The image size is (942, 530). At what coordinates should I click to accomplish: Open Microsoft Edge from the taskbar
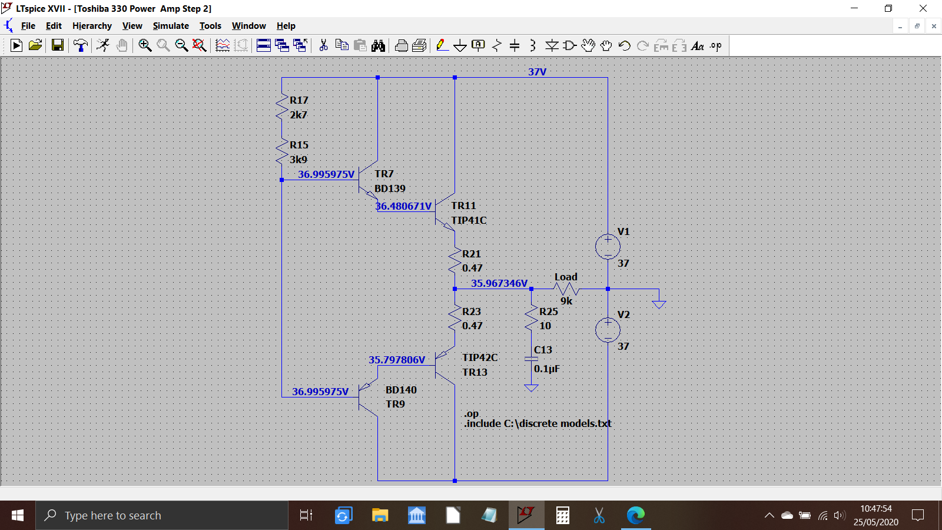pyautogui.click(x=636, y=515)
